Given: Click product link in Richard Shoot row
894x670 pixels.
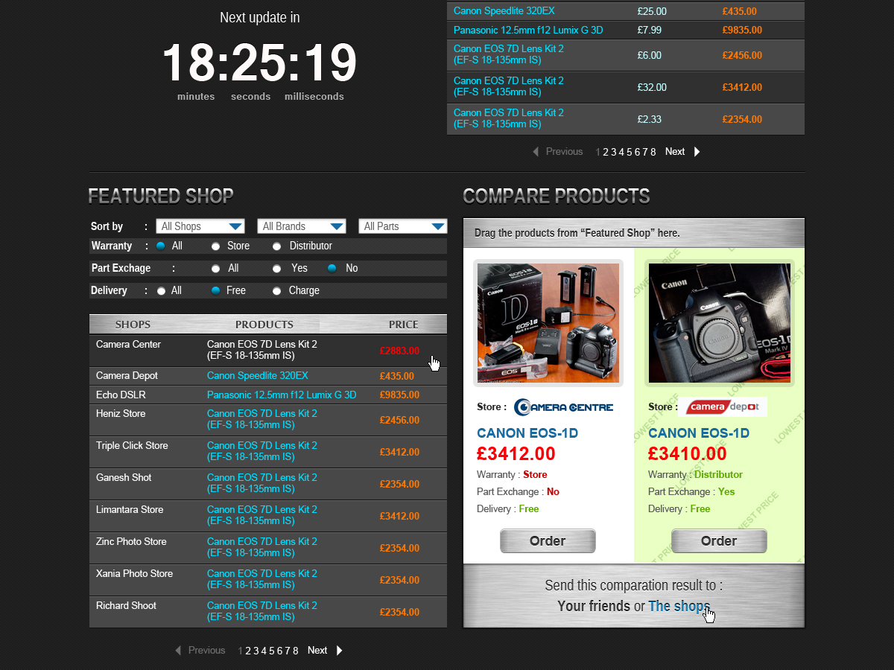Looking at the screenshot, I should (262, 612).
